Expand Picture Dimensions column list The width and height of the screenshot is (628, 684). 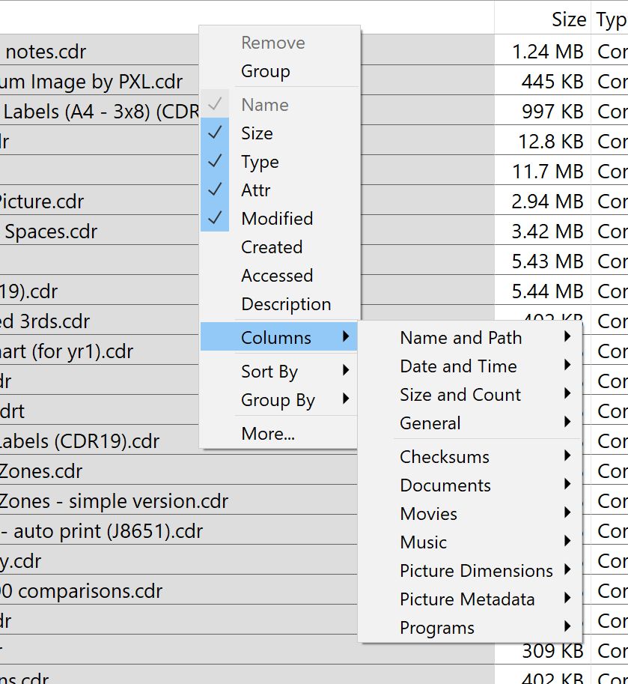(x=476, y=571)
